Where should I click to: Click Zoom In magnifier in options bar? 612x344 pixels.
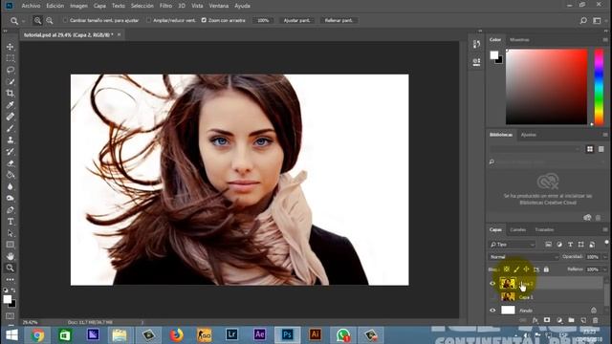coord(37,21)
